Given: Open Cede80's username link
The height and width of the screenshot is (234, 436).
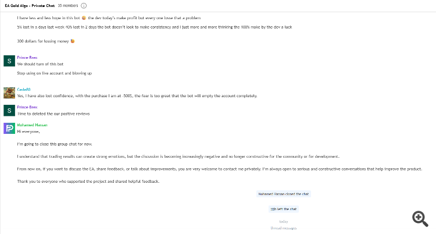Looking at the screenshot, I should tap(24, 89).
